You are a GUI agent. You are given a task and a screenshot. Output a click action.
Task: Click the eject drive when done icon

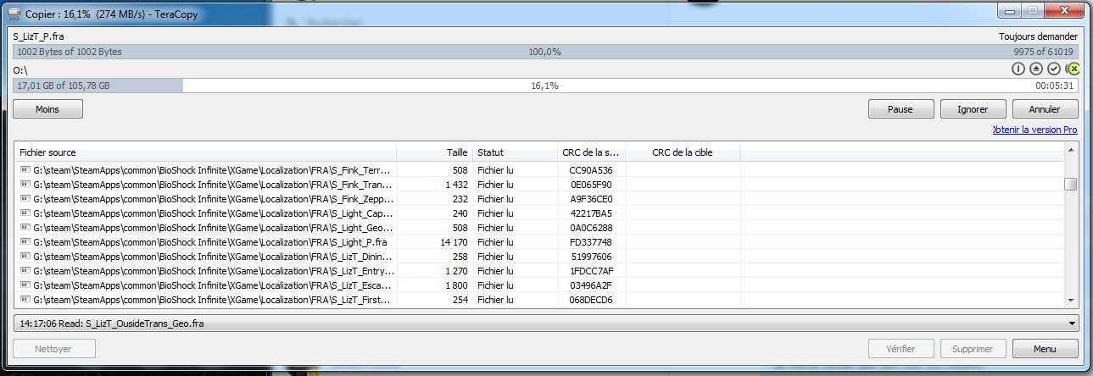click(1036, 69)
